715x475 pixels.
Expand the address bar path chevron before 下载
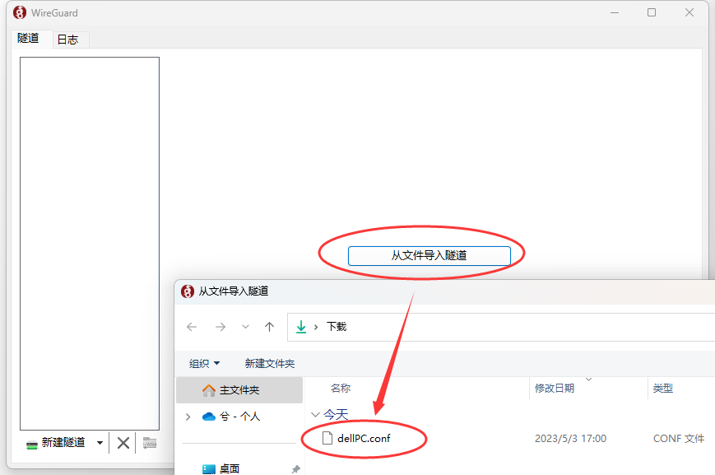(316, 327)
